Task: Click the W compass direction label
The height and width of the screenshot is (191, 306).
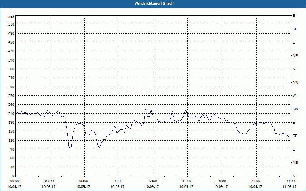Action: pos(294,96)
